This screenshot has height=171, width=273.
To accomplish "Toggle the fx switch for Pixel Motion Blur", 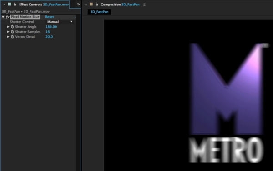I will [7, 17].
